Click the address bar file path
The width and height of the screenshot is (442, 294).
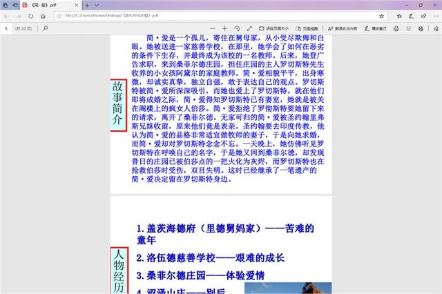[112, 16]
